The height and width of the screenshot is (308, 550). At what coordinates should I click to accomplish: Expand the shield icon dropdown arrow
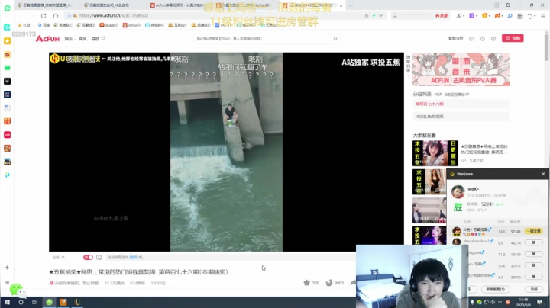[x=490, y=16]
